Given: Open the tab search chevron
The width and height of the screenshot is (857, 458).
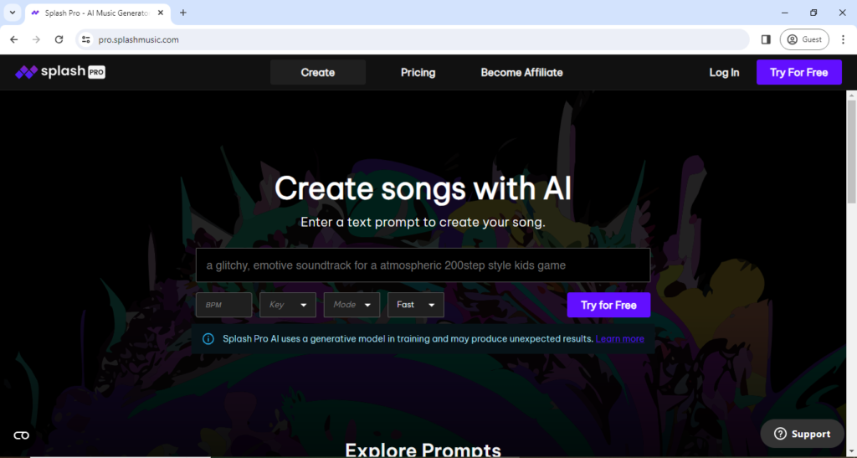Looking at the screenshot, I should [x=13, y=13].
